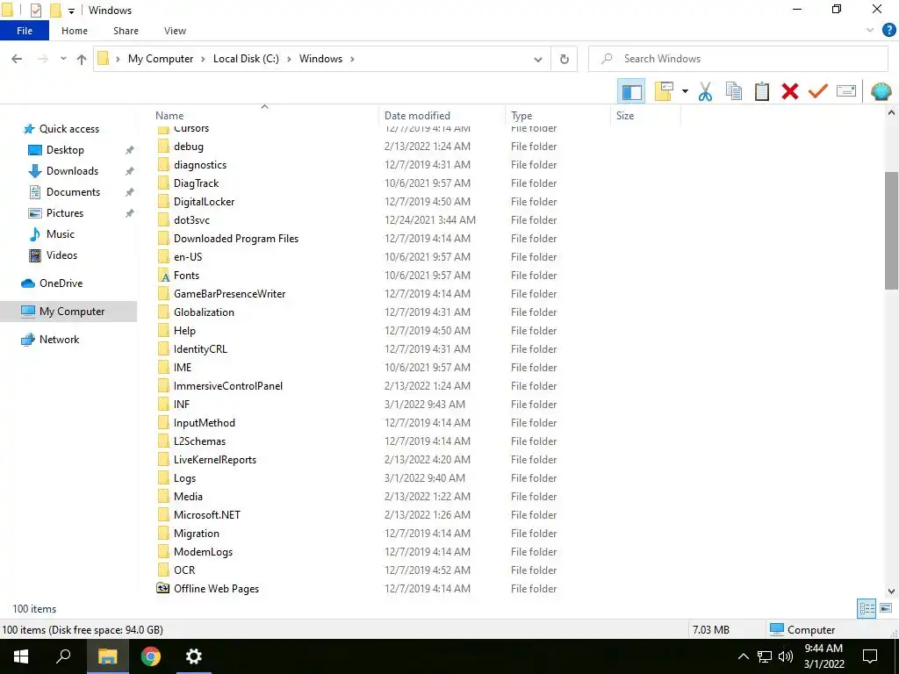
Task: Select Network in navigation pane
Action: coord(59,340)
